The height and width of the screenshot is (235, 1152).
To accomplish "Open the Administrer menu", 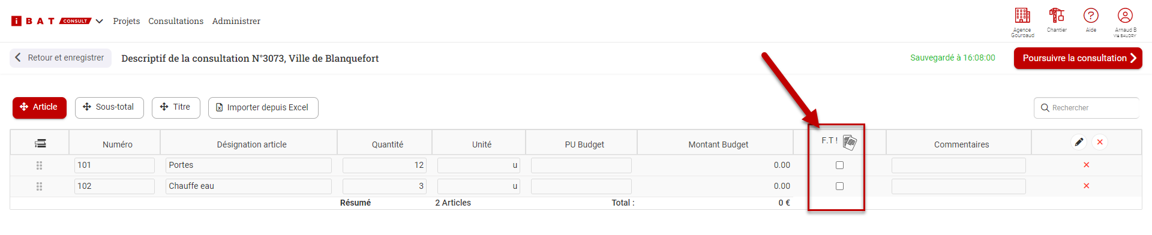I will (236, 21).
